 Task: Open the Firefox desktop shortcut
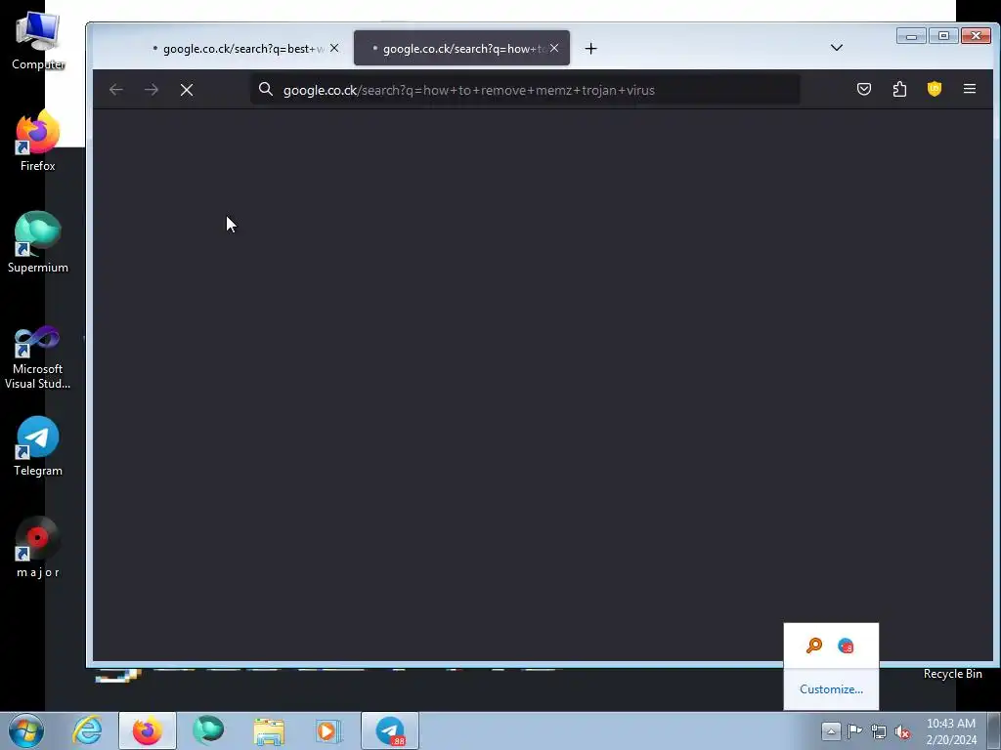point(38,141)
